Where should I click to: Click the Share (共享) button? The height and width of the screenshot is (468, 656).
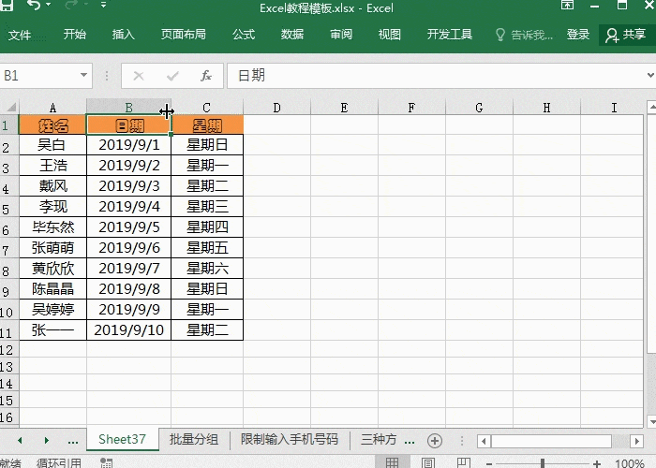[x=625, y=35]
